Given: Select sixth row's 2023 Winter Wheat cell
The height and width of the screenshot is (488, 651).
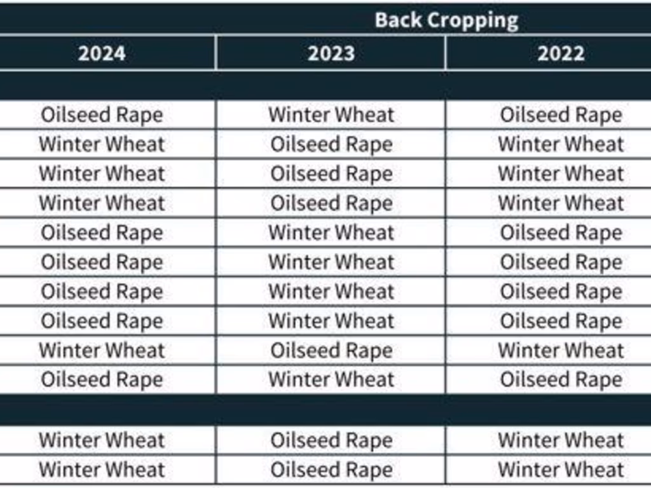Looking at the screenshot, I should (x=331, y=262).
